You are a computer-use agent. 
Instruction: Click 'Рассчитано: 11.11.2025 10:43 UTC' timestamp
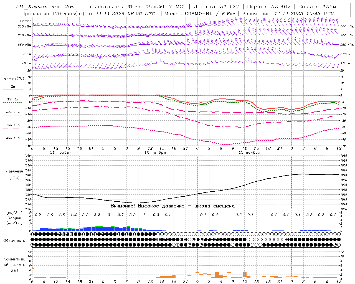[x=288, y=14]
